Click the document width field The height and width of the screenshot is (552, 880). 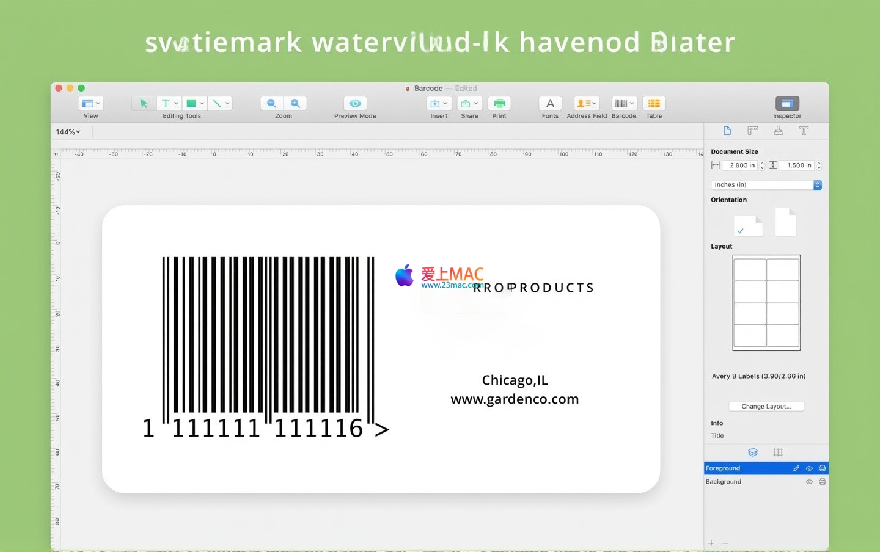click(x=740, y=165)
